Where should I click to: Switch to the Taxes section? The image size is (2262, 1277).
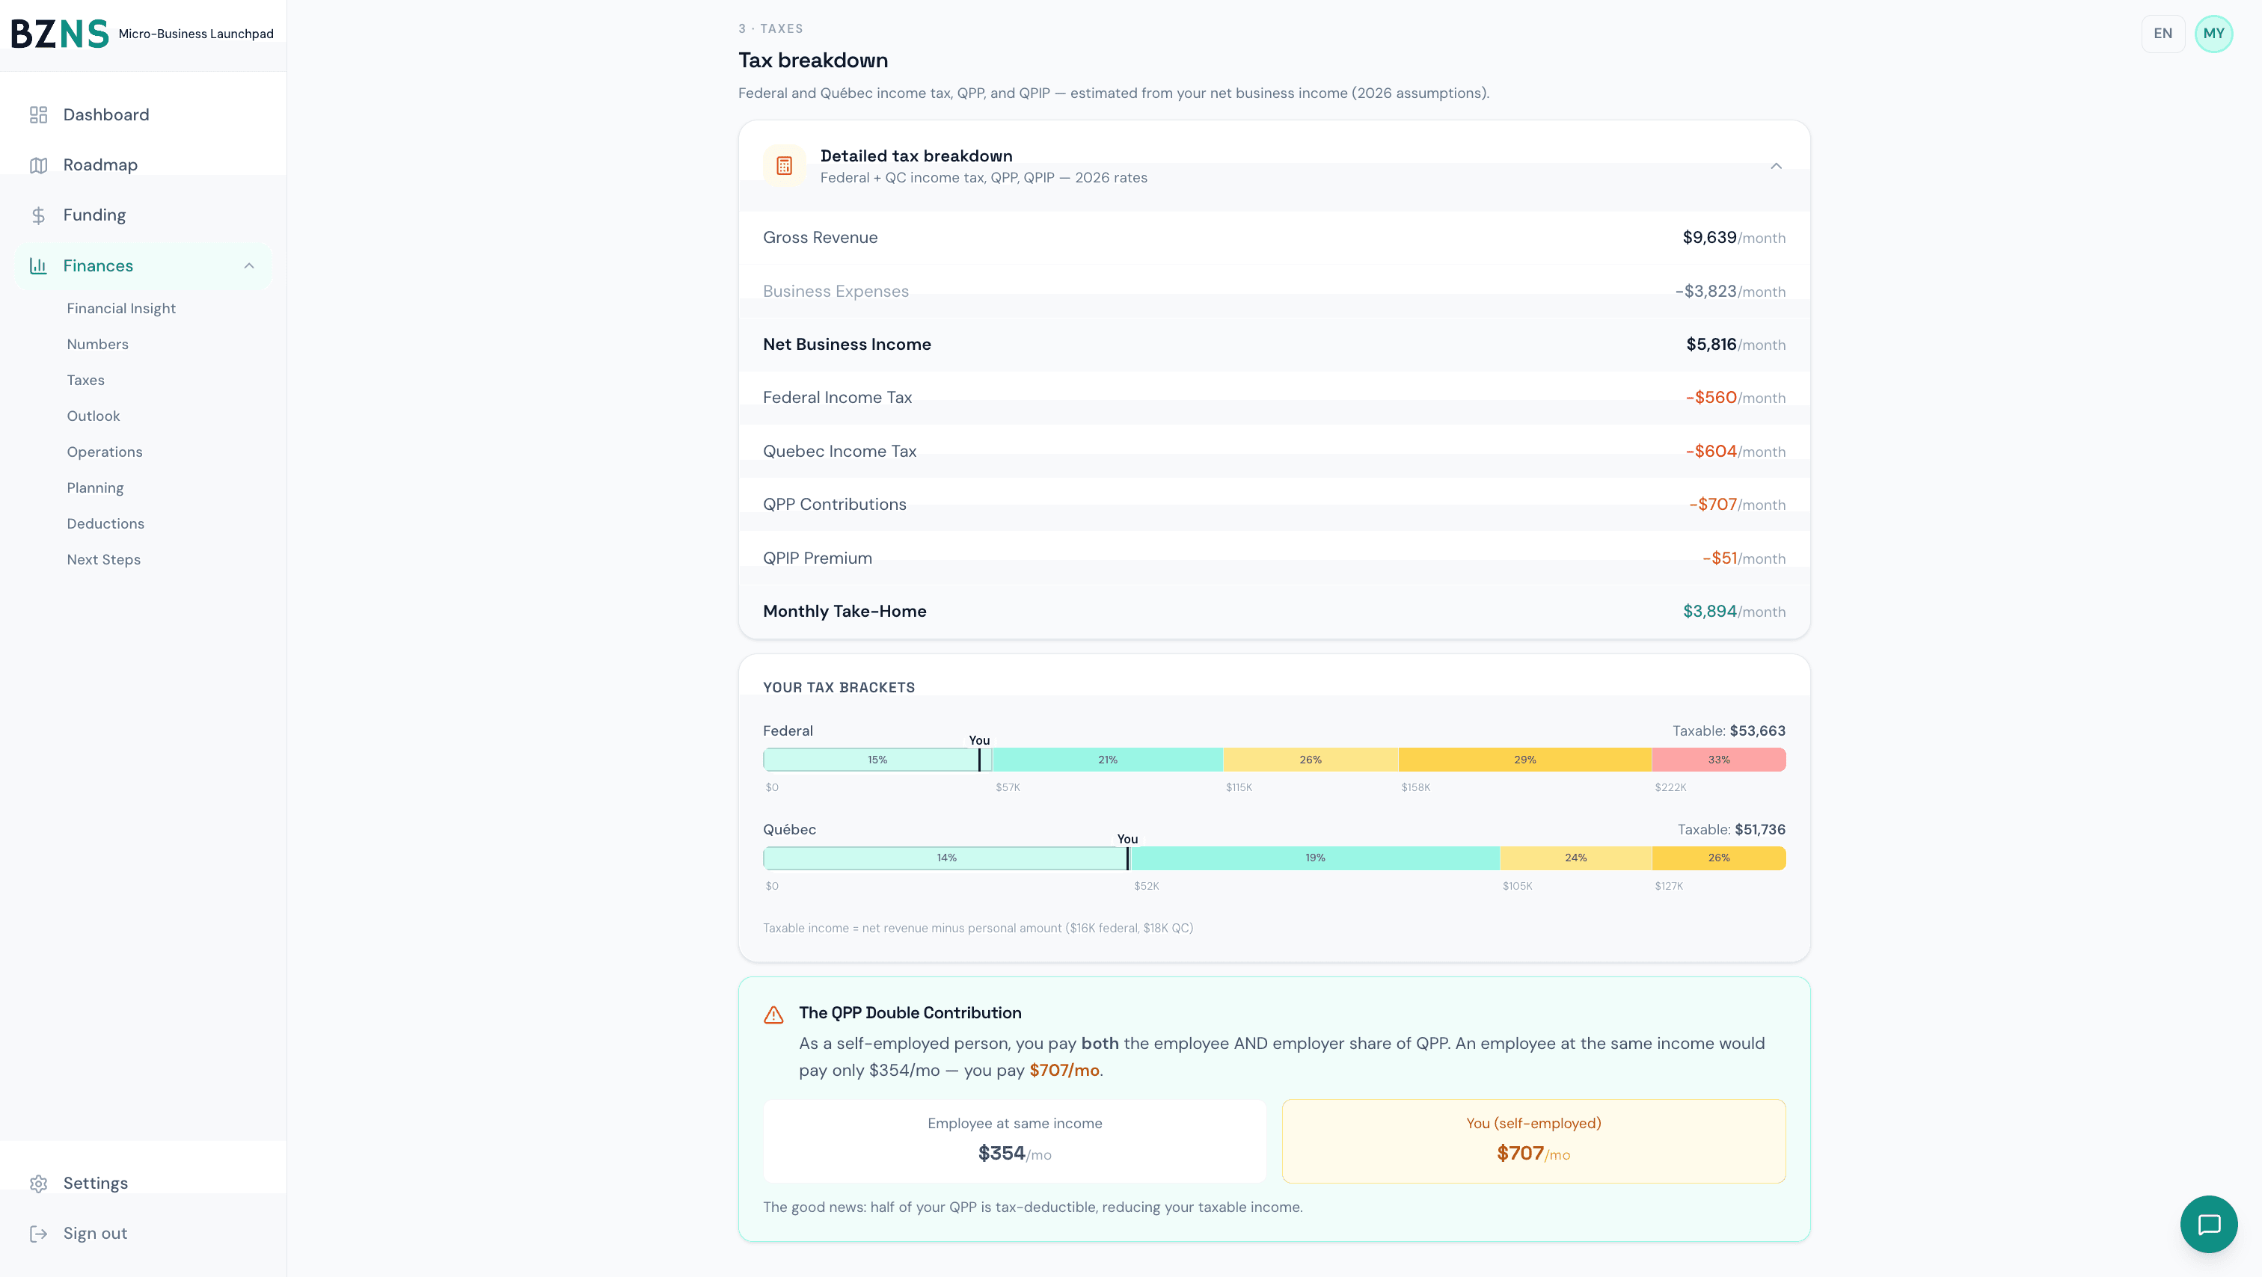pos(85,379)
